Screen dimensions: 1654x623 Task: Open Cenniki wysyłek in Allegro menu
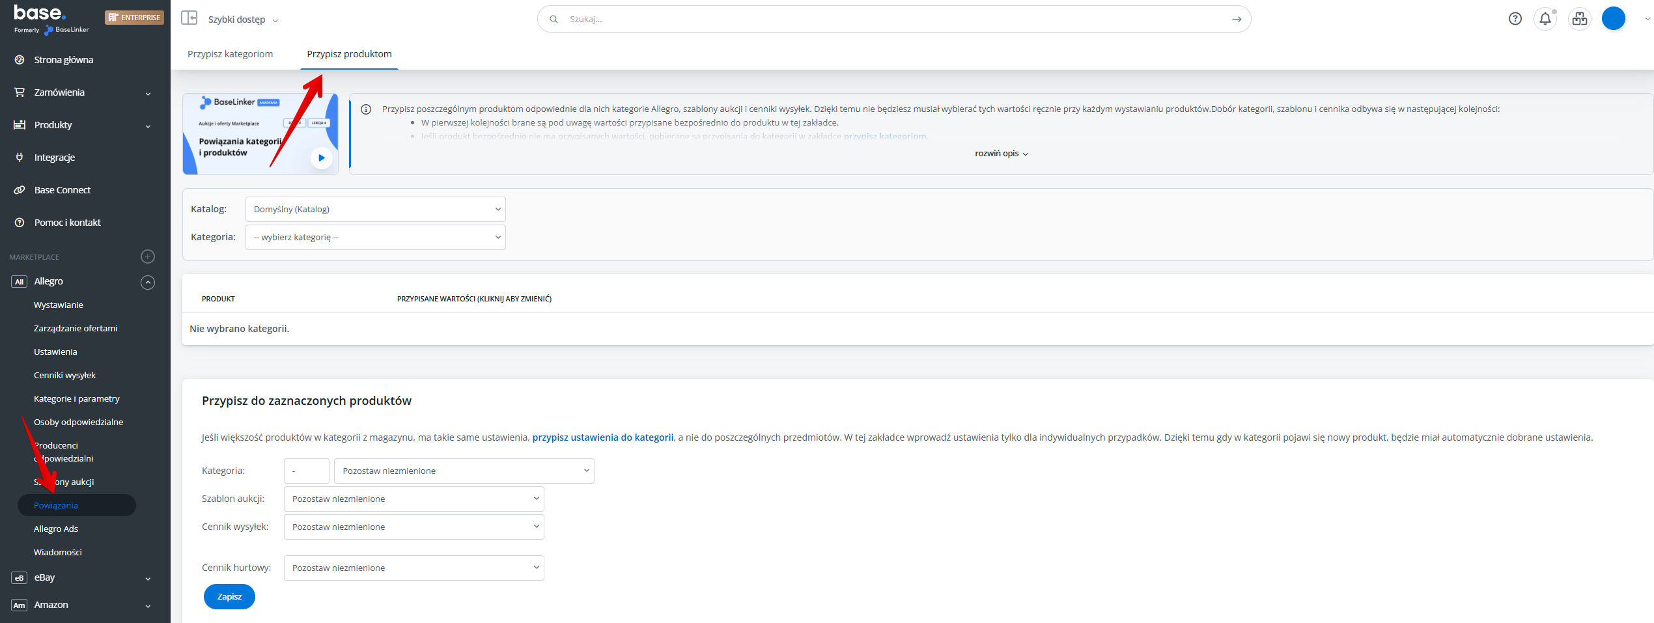pyautogui.click(x=64, y=376)
